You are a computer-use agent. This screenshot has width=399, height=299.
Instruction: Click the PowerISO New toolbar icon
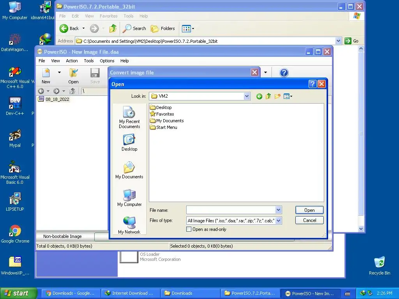(x=46, y=76)
